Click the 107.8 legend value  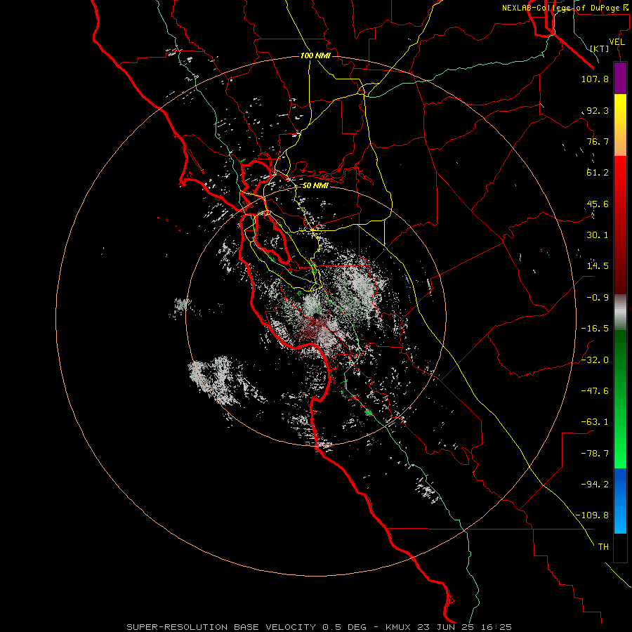click(x=595, y=79)
